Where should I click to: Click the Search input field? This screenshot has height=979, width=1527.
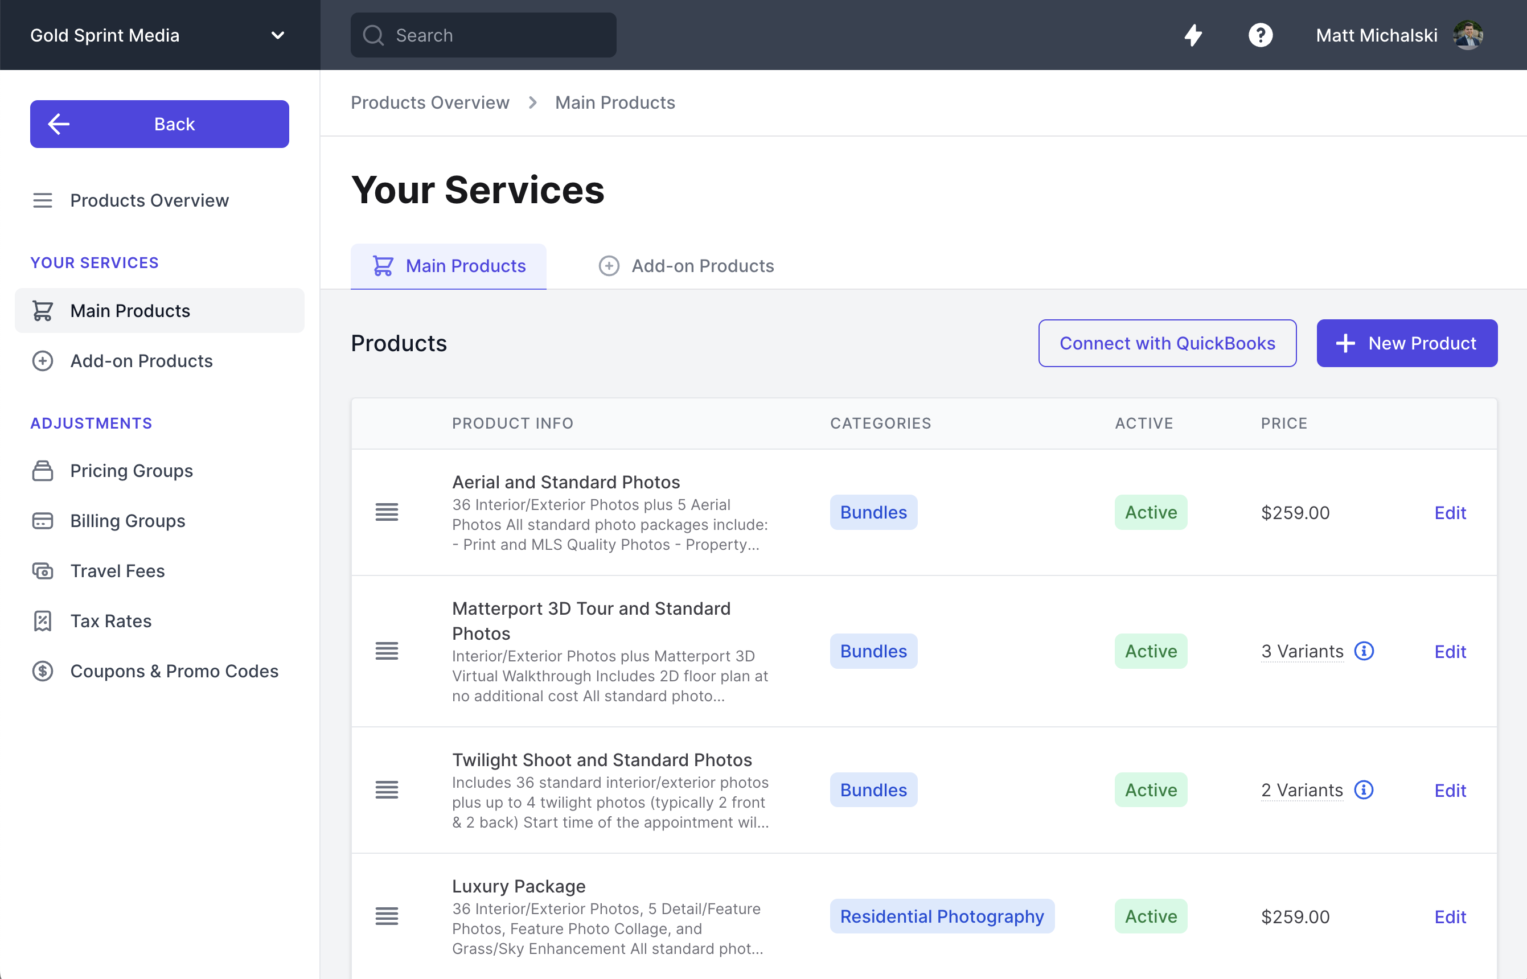tap(483, 35)
